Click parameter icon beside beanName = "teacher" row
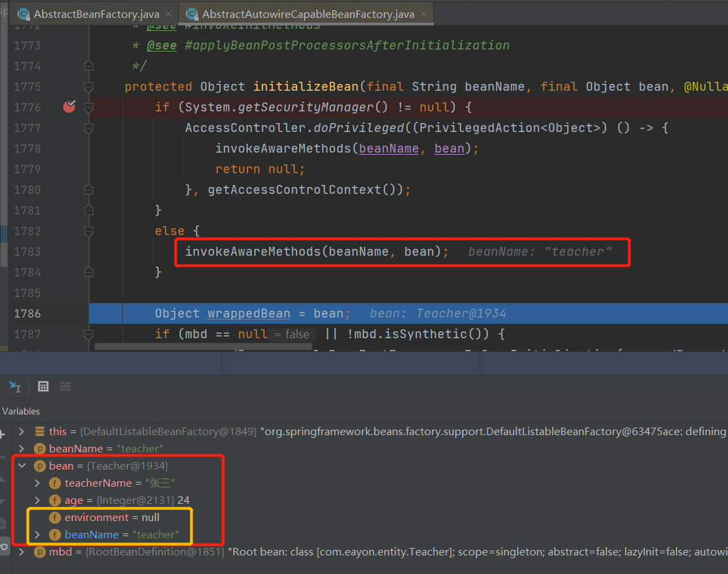 pyautogui.click(x=40, y=449)
